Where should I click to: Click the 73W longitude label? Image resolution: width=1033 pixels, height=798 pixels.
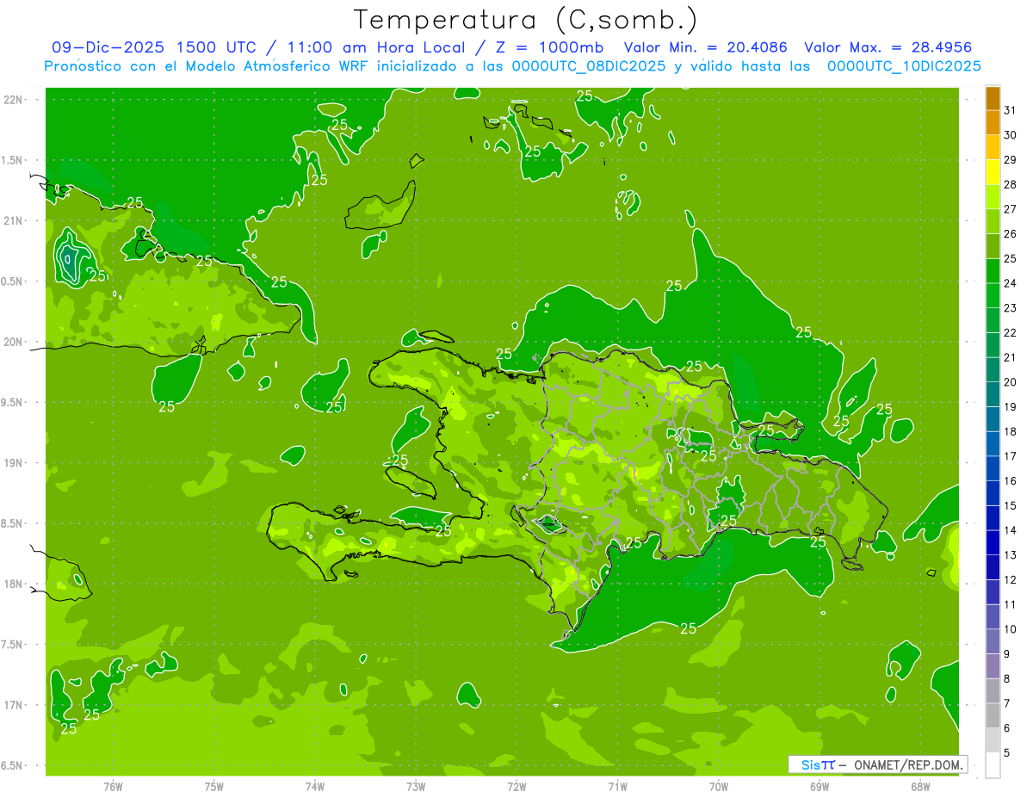coord(416,787)
